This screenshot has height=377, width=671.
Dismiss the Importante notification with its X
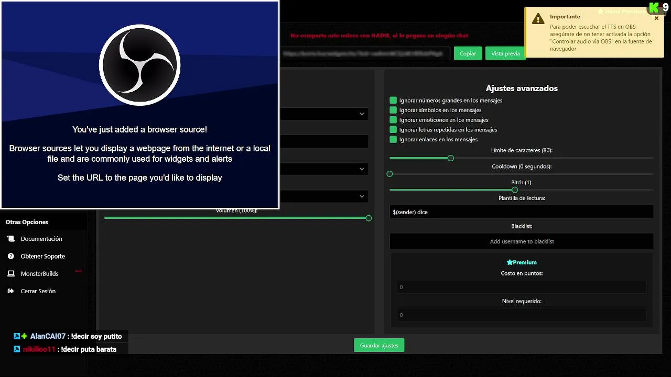[x=656, y=18]
